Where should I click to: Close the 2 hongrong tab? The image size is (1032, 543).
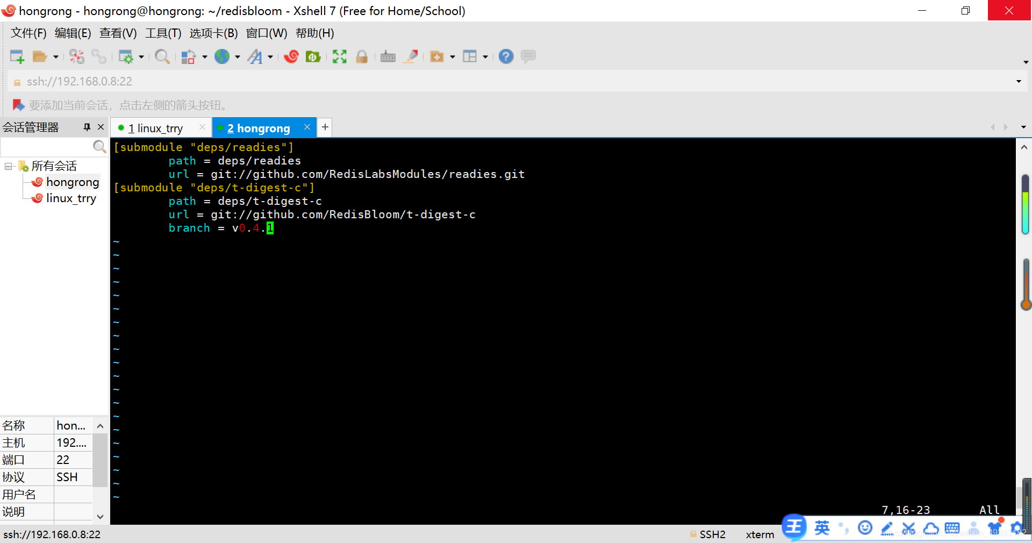(307, 127)
